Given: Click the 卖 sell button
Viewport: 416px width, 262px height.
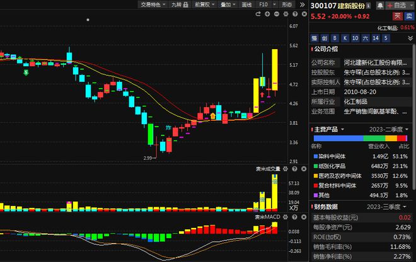Looking at the screenshot, I should [x=409, y=16].
